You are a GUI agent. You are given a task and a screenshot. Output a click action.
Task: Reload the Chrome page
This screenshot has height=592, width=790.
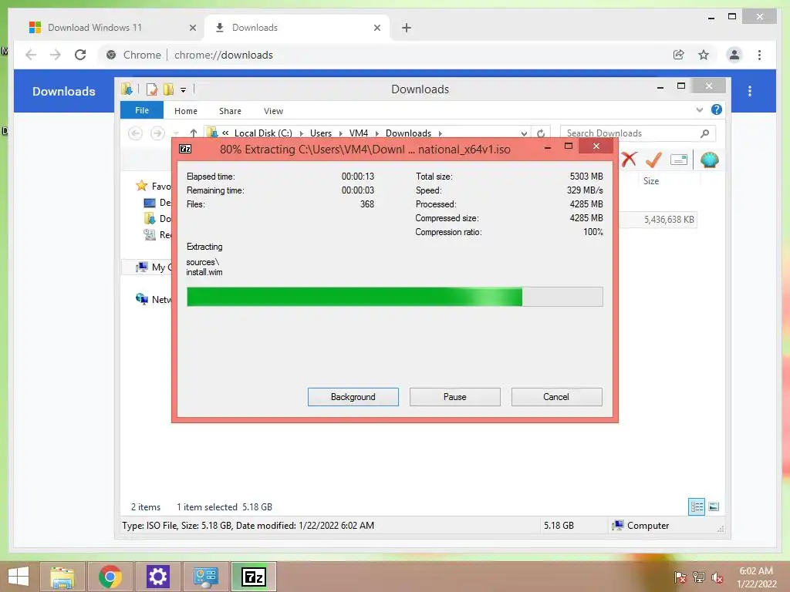click(80, 55)
